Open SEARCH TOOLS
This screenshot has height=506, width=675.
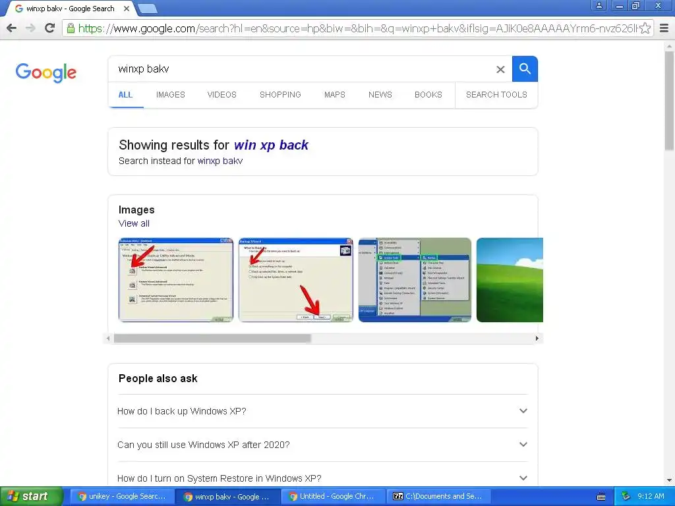coord(496,95)
